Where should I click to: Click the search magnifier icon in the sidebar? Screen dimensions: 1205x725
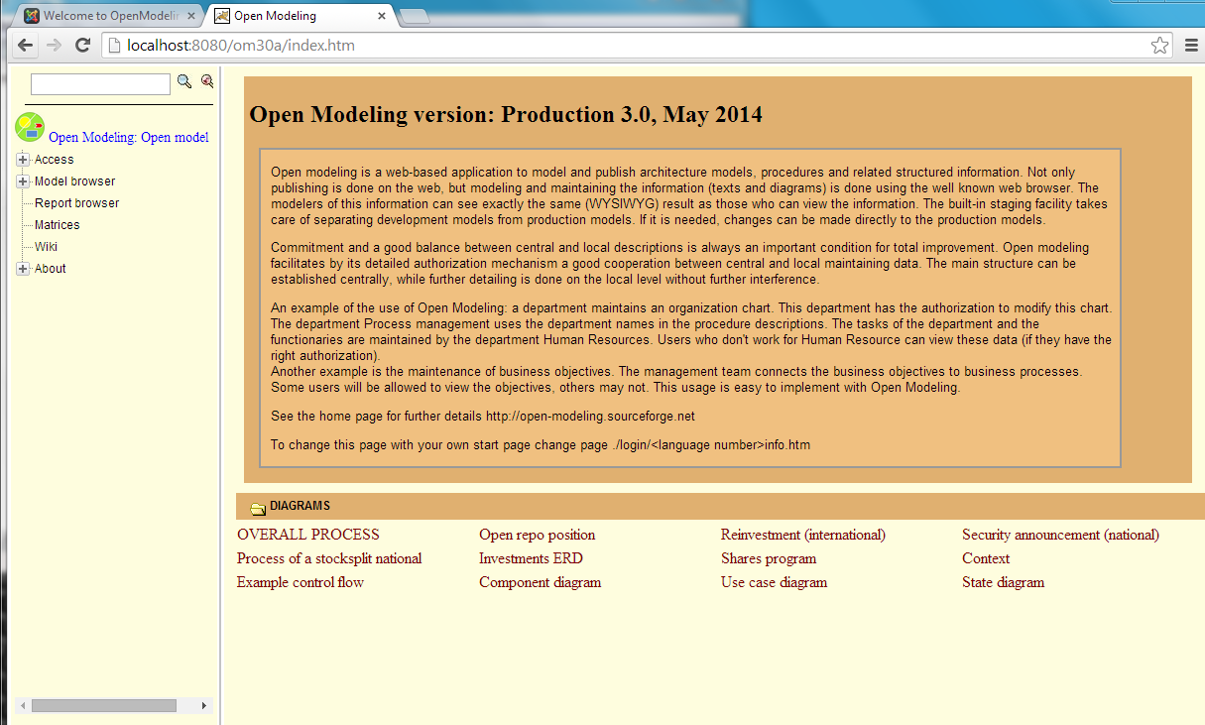184,81
